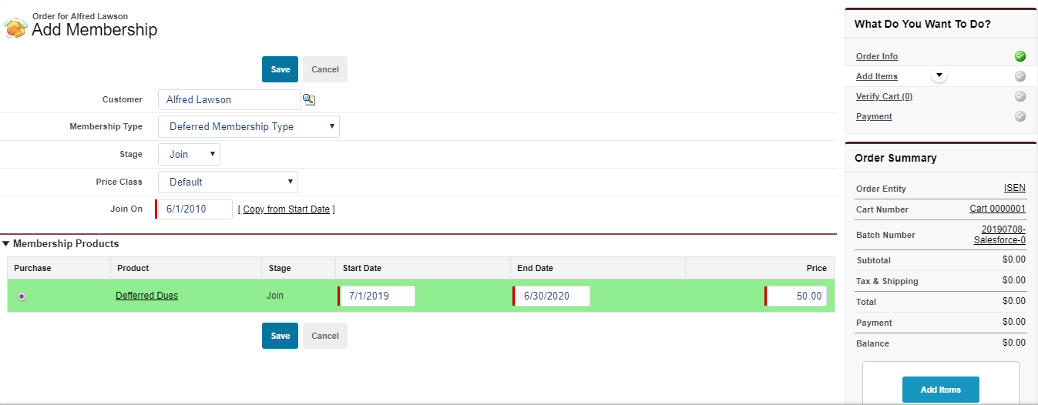Open the Price Class dropdown
Image resolution: width=1038 pixels, height=405 pixels.
click(x=227, y=182)
